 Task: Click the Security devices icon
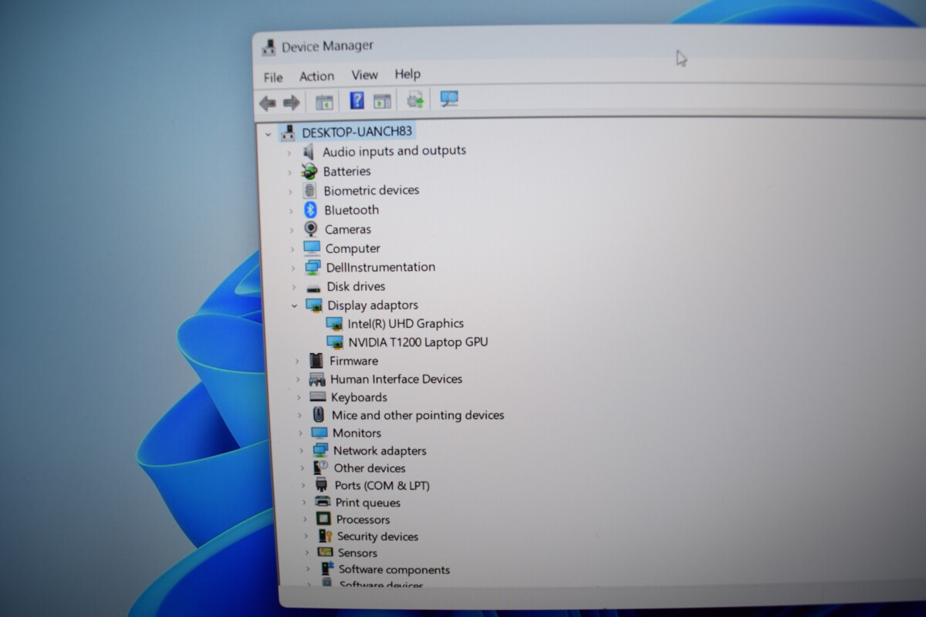(325, 536)
